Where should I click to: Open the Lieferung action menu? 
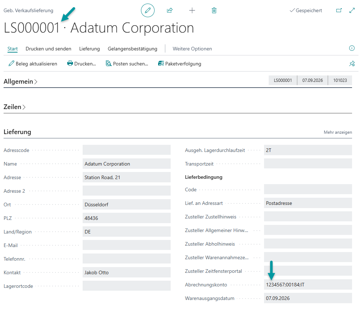coord(89,49)
